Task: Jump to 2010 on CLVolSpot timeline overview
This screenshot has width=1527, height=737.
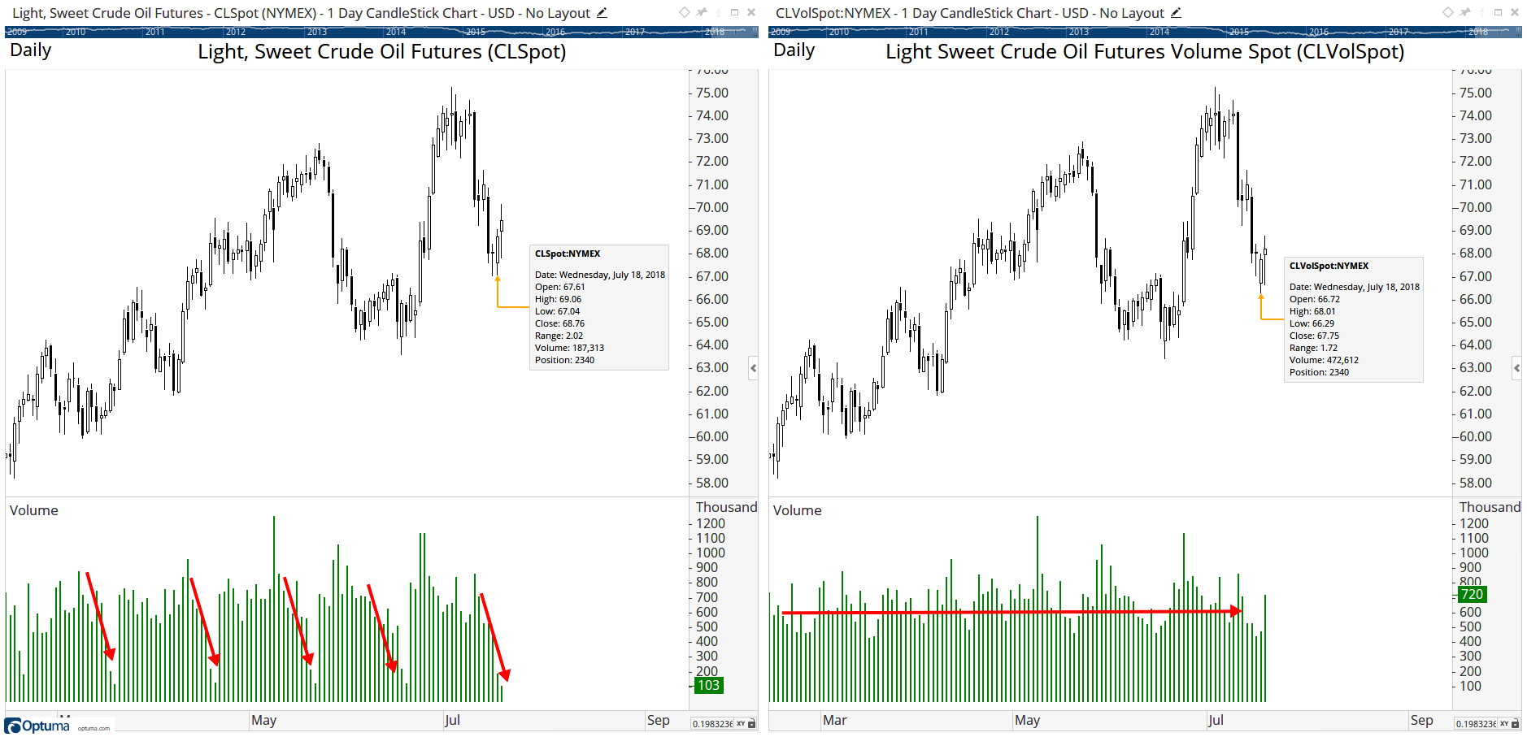Action: coord(839,32)
